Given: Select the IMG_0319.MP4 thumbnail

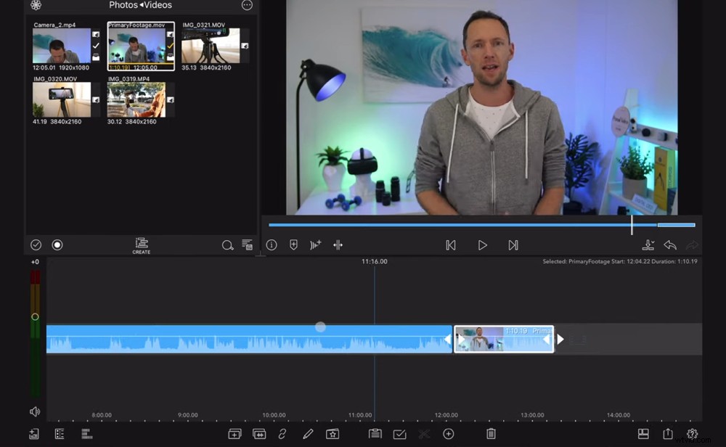Looking at the screenshot, I should [x=135, y=99].
